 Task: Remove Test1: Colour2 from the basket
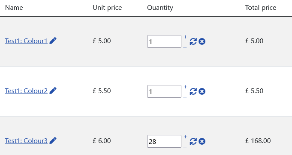coord(202,91)
